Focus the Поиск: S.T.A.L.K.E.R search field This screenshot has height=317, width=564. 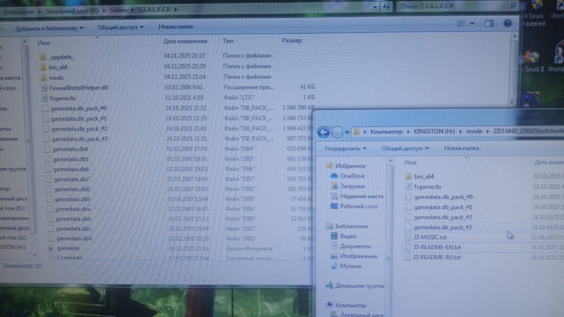click(x=456, y=6)
